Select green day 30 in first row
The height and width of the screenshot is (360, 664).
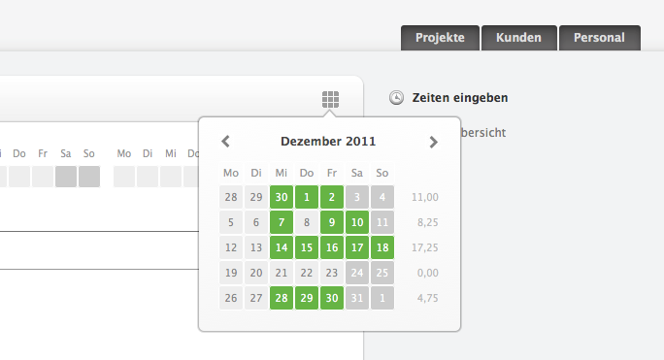coord(282,197)
